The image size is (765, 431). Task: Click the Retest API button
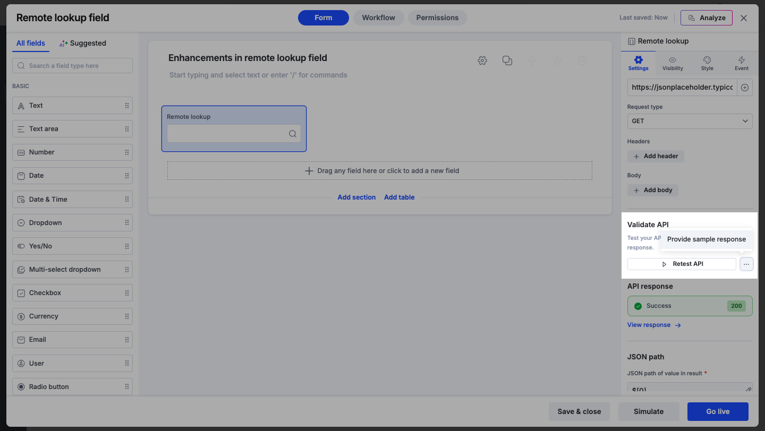coord(682,264)
